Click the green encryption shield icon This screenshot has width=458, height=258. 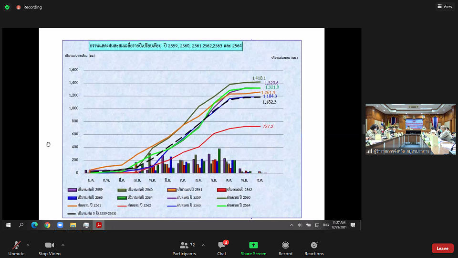[7, 7]
